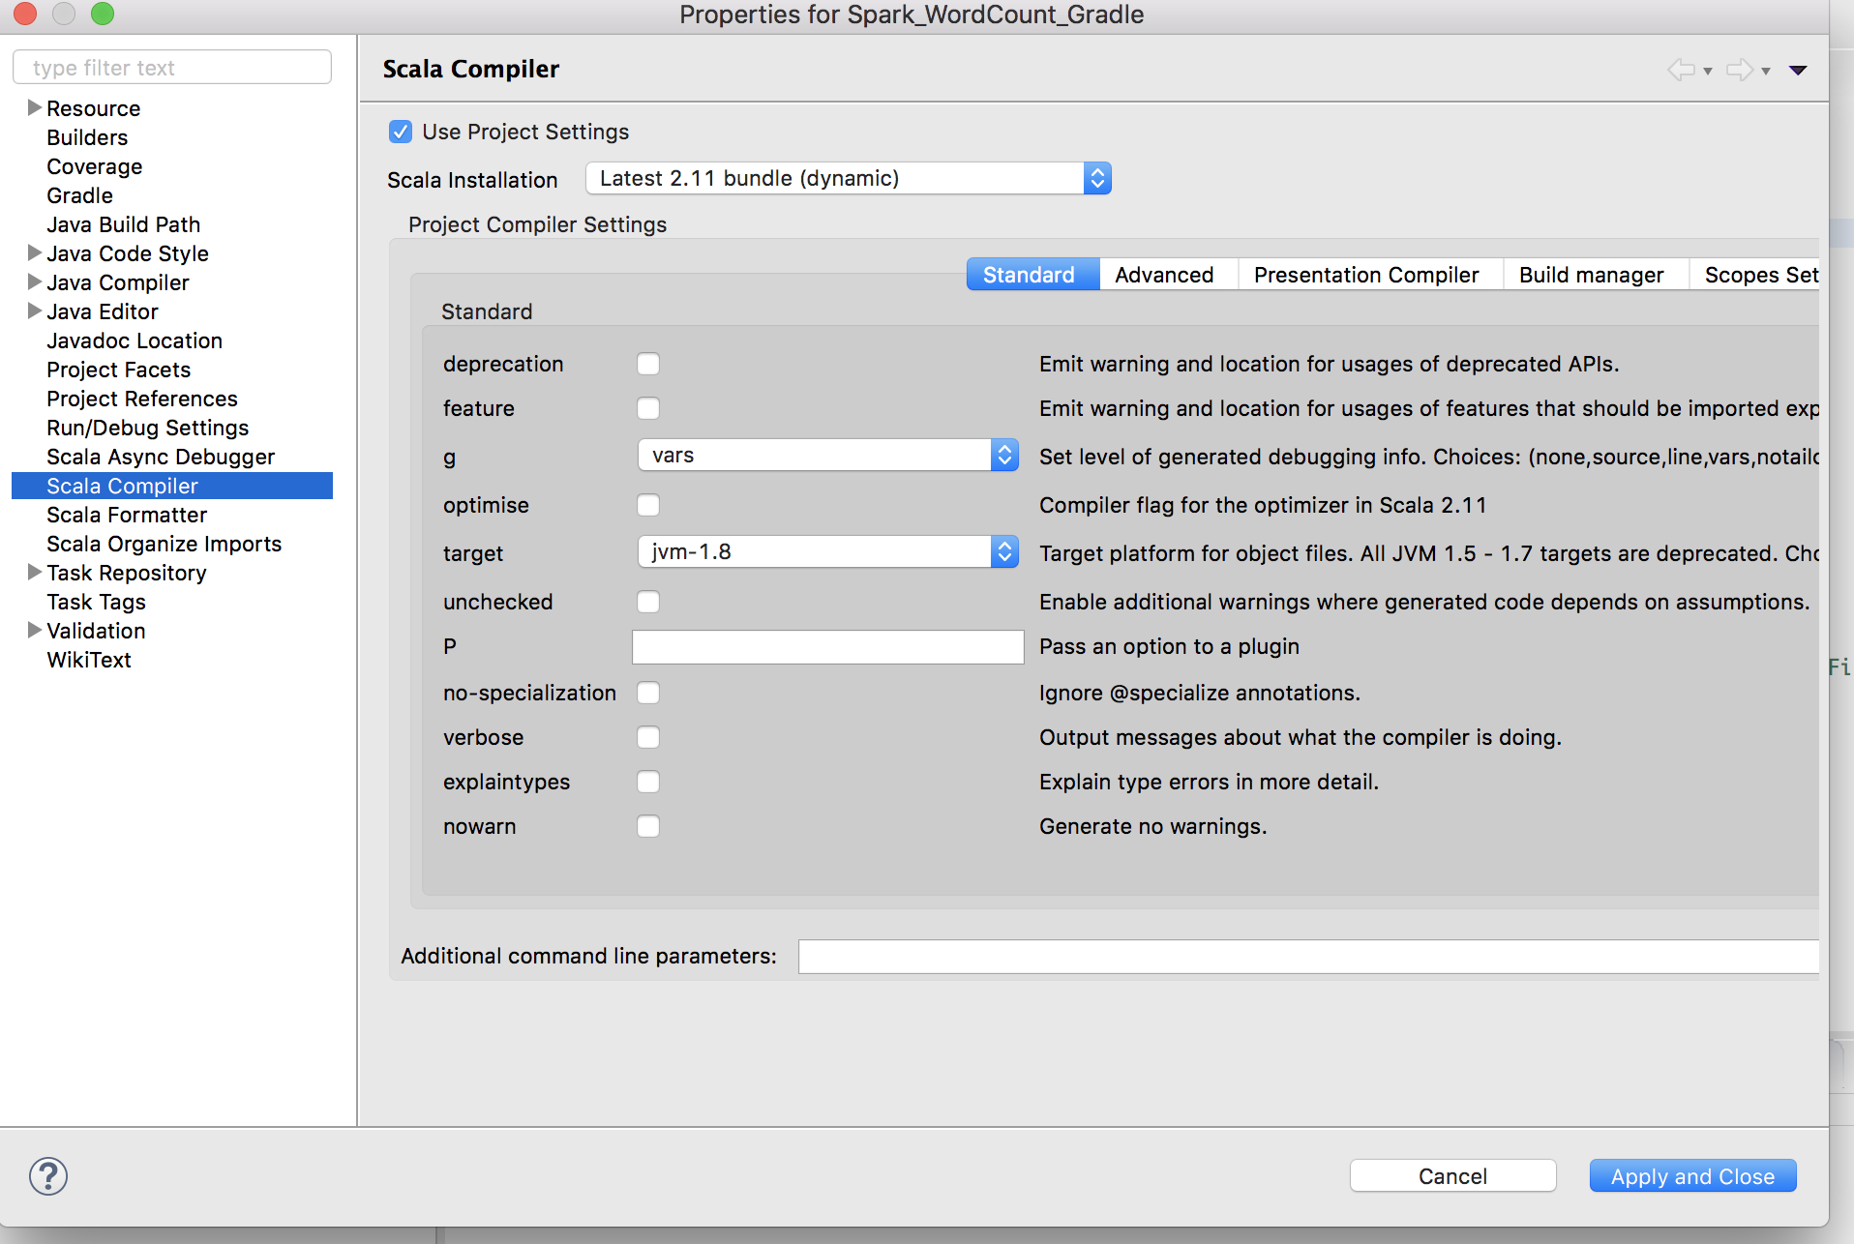Expand the Validation node

(x=34, y=630)
